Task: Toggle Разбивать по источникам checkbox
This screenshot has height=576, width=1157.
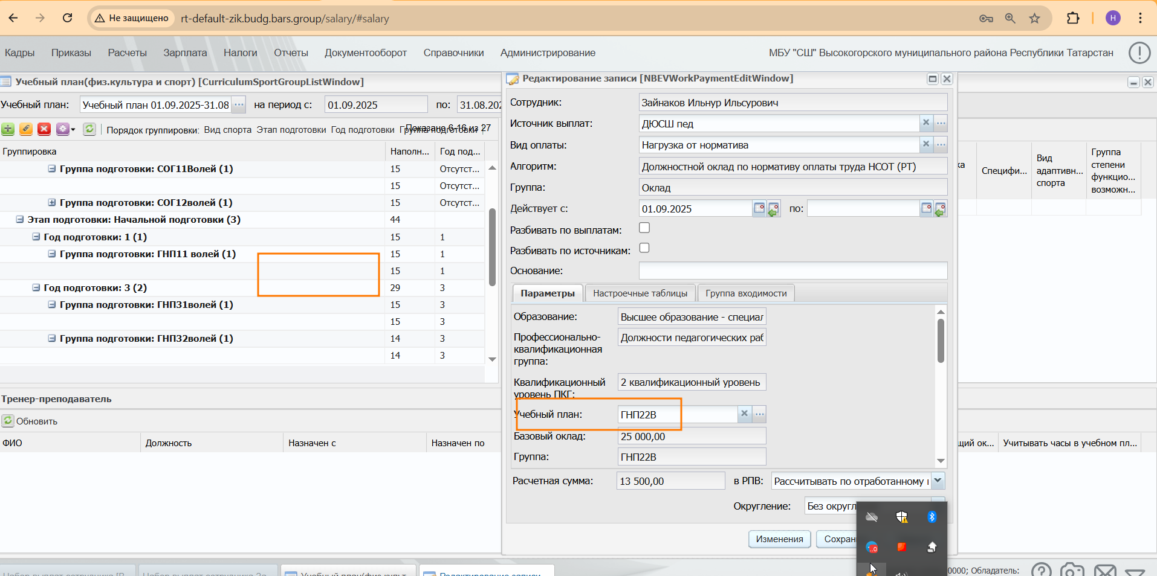Action: coord(644,248)
